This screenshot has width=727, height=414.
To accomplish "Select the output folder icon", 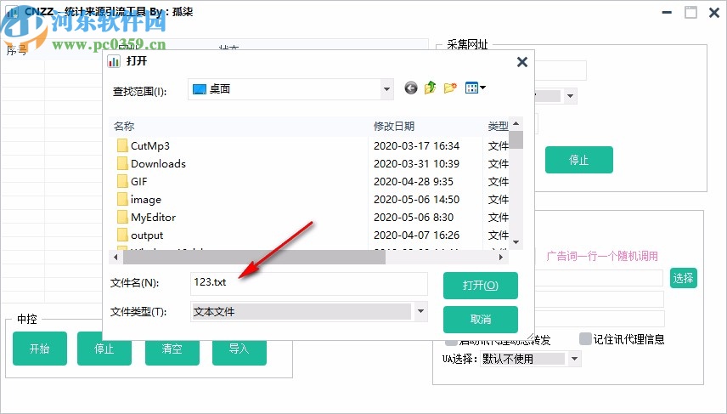I will [122, 235].
